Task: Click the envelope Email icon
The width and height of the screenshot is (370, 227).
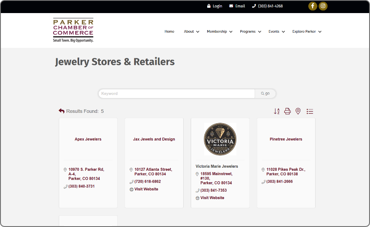Action: 231,6
